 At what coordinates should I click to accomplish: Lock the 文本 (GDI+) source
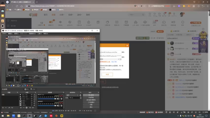tap(34, 99)
